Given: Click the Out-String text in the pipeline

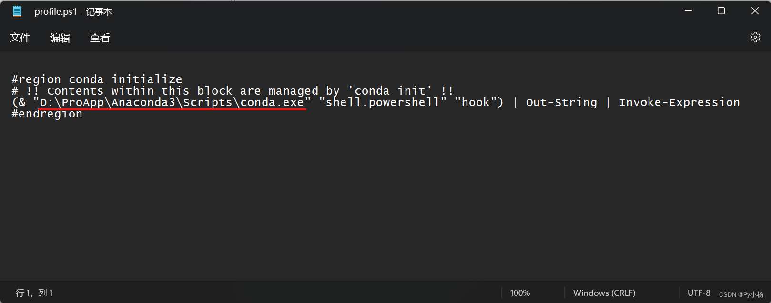Looking at the screenshot, I should coord(561,102).
